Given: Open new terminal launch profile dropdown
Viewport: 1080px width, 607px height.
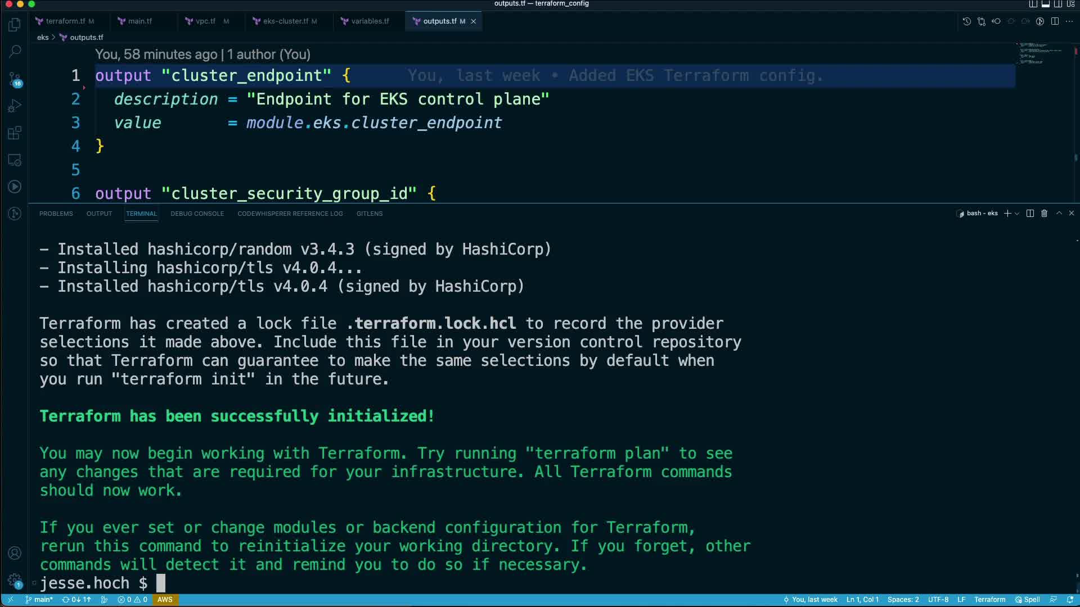Looking at the screenshot, I should [x=1017, y=214].
